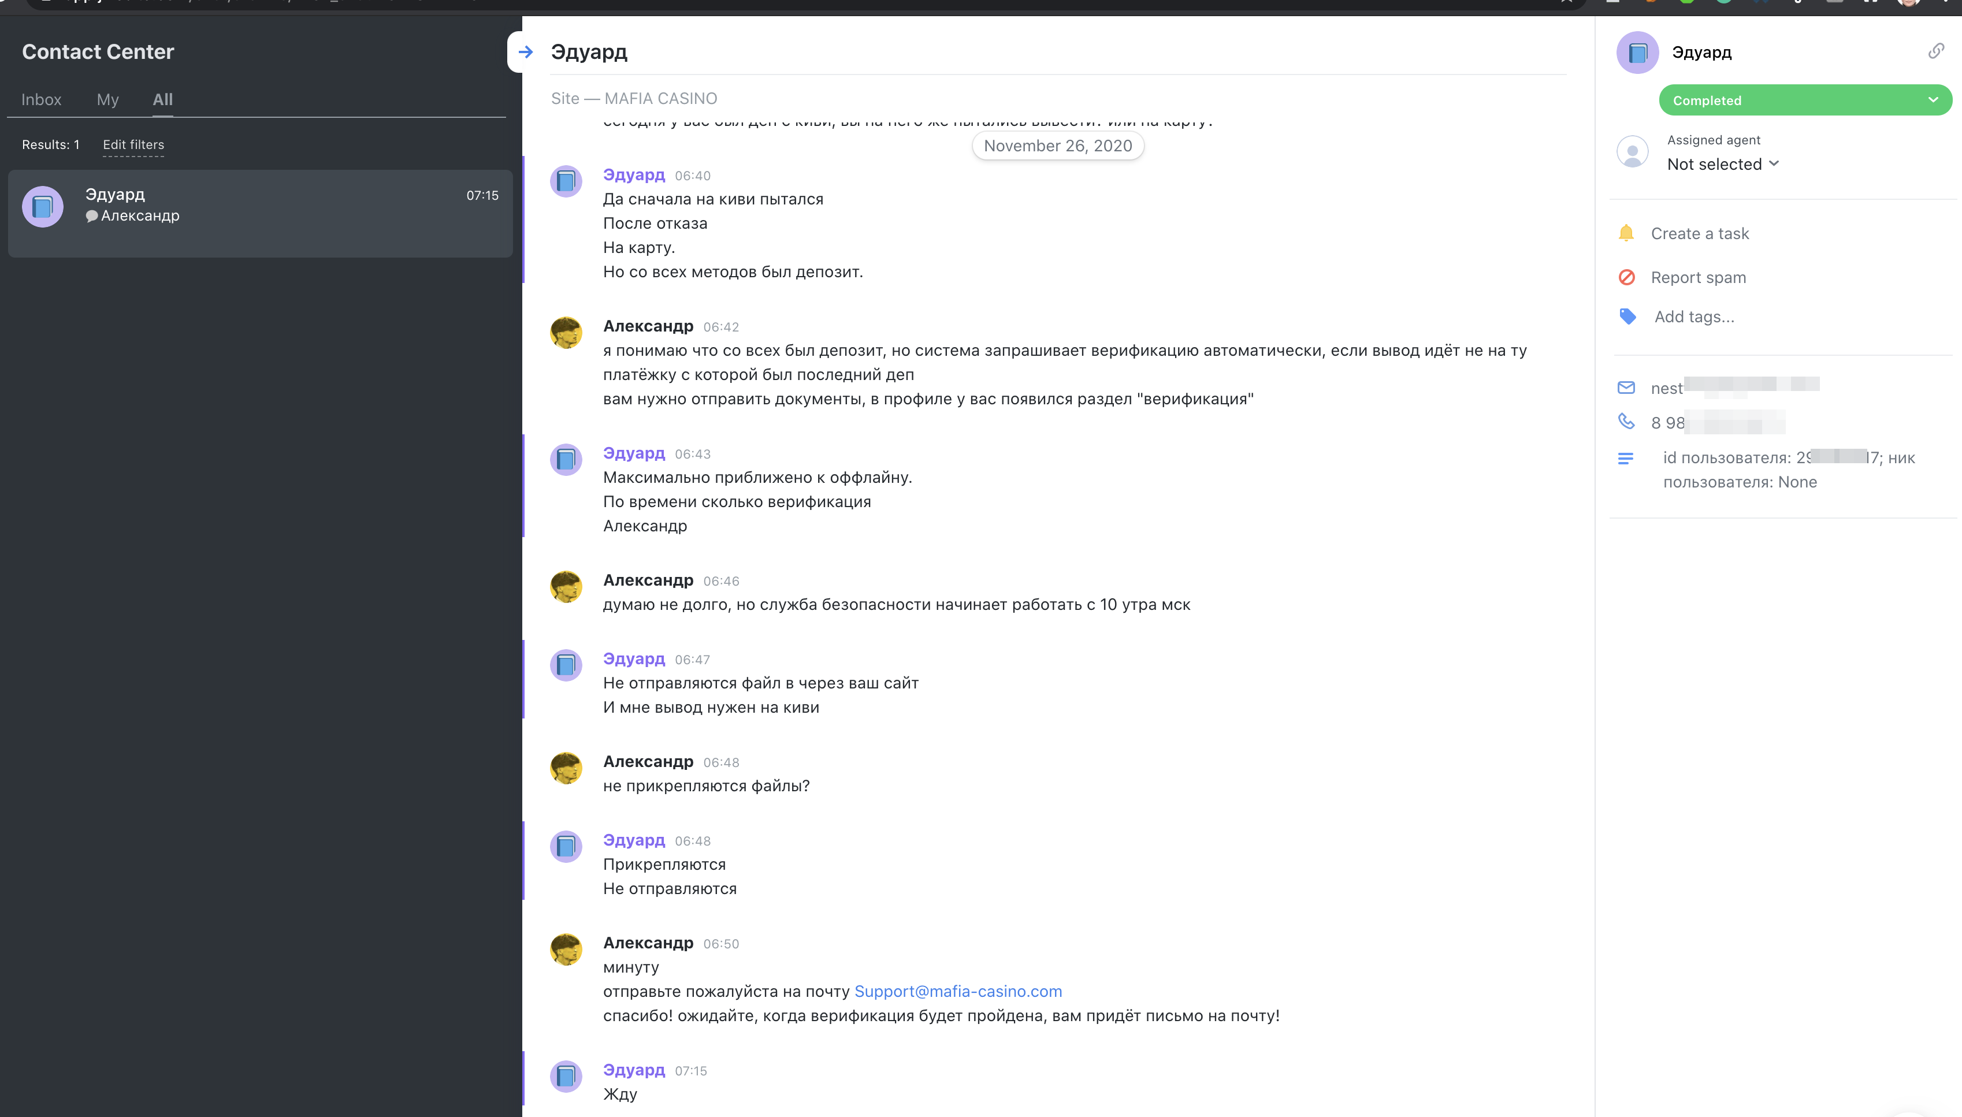Click the email envelope icon
The image size is (1962, 1117).
(x=1626, y=388)
